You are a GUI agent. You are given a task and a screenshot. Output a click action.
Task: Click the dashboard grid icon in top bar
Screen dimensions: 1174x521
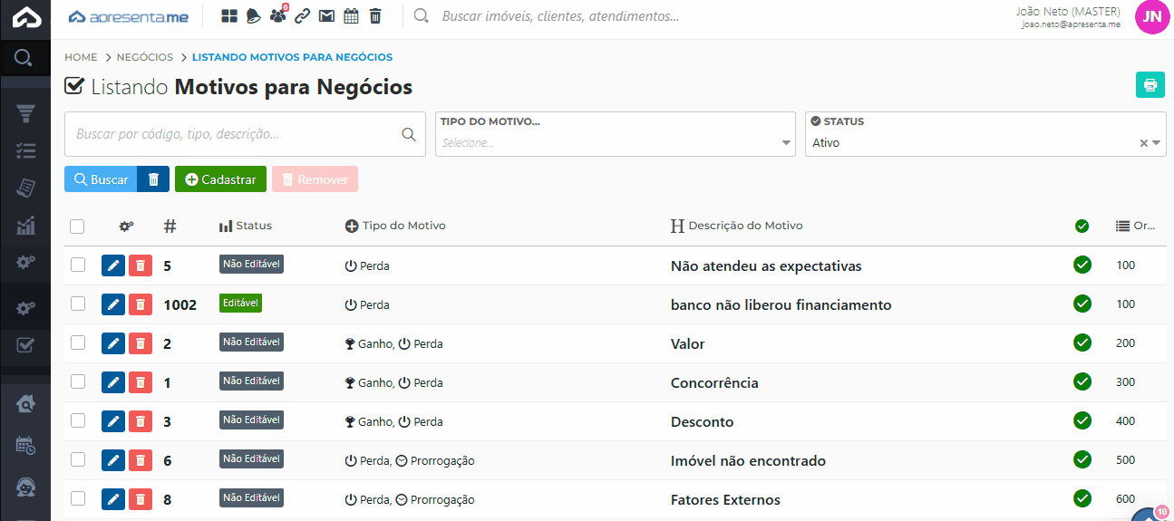229,16
